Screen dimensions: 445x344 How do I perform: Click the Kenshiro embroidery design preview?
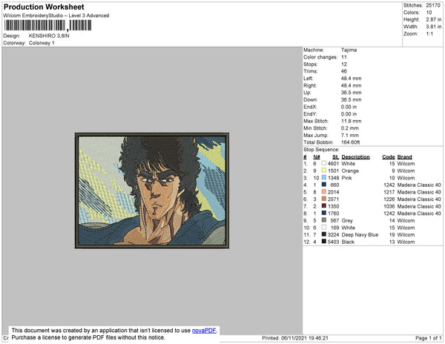tap(152, 191)
